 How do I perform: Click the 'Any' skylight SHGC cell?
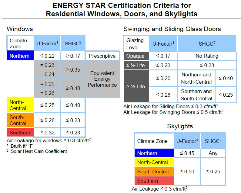[213, 153]
